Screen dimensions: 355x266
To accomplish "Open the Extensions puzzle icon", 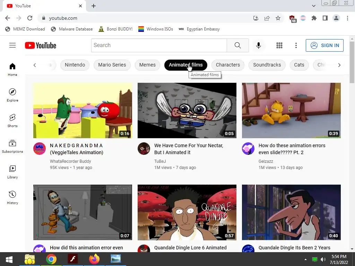I will 314,18.
